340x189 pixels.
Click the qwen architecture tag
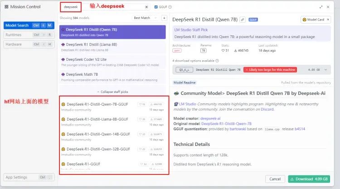tap(177, 50)
